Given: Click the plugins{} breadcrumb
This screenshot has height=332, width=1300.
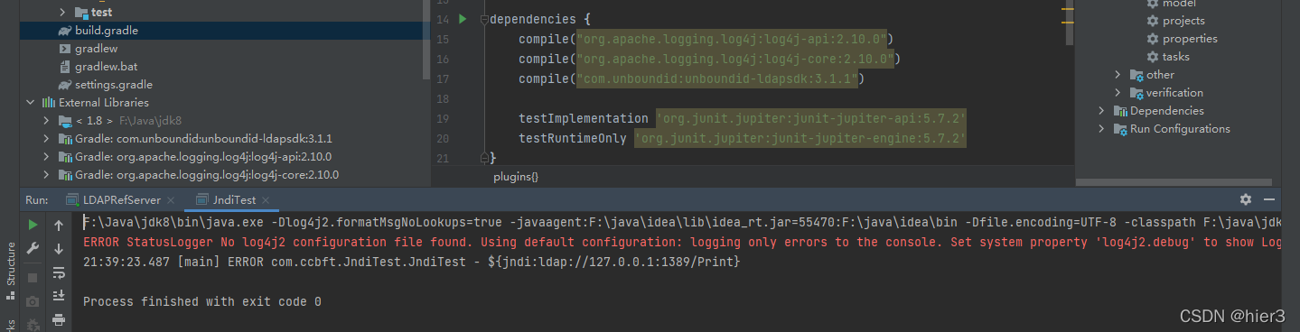Looking at the screenshot, I should coord(515,177).
